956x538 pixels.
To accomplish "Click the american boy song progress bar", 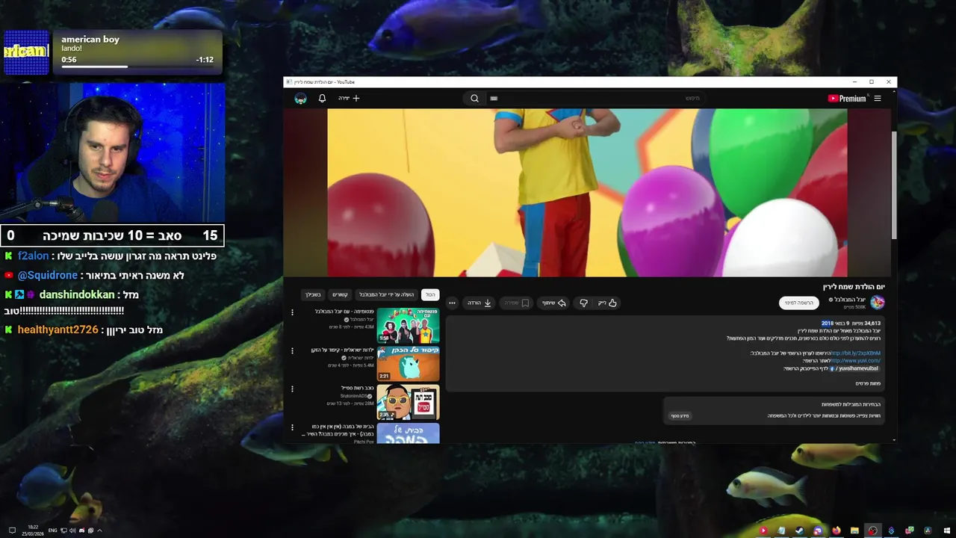I will [137, 67].
